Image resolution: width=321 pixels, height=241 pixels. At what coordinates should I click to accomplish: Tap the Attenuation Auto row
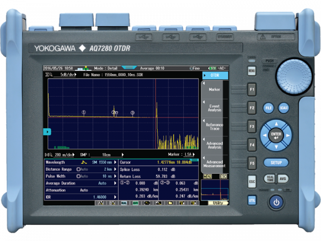click(81, 190)
